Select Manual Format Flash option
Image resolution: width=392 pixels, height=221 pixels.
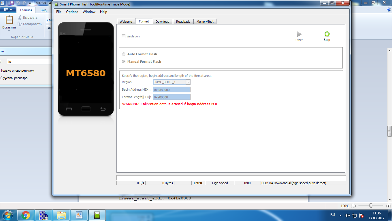coord(124,62)
